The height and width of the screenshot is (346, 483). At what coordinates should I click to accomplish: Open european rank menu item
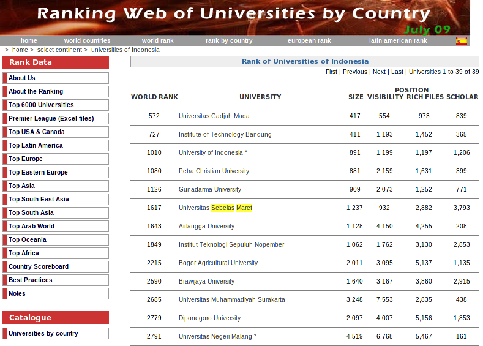click(x=309, y=40)
